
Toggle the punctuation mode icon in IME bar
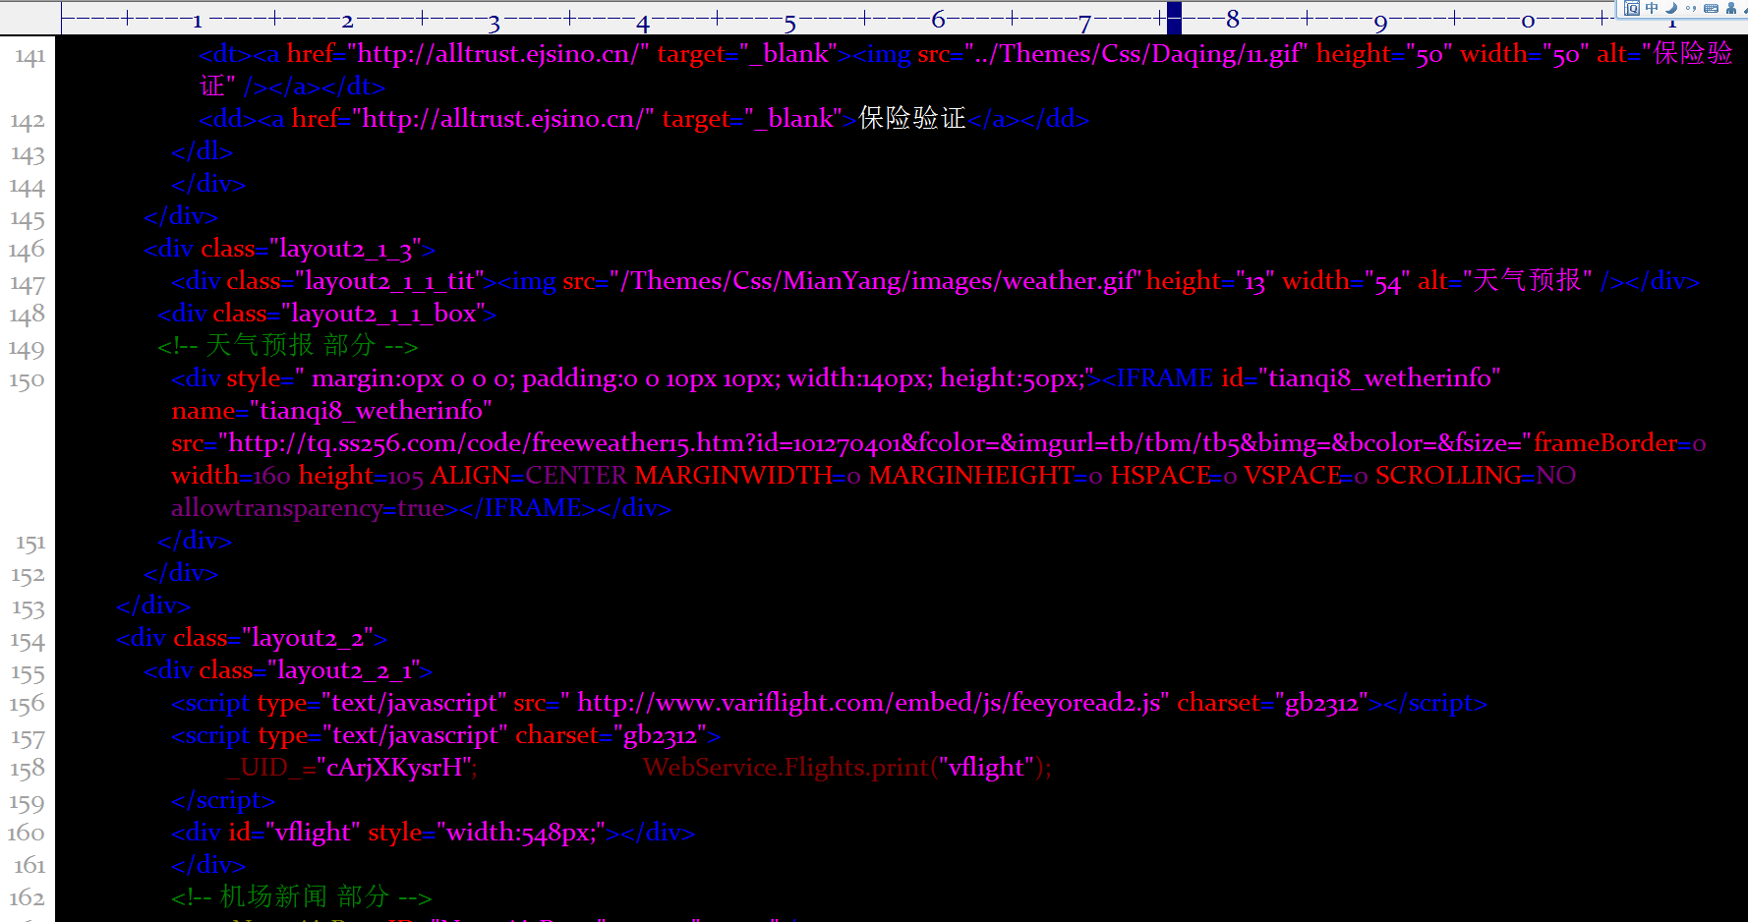[1691, 8]
